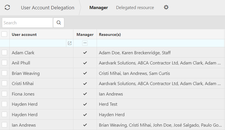Viewport: 225px width, 130px height.
Task: Sort by the User account column header
Action: tap(24, 34)
